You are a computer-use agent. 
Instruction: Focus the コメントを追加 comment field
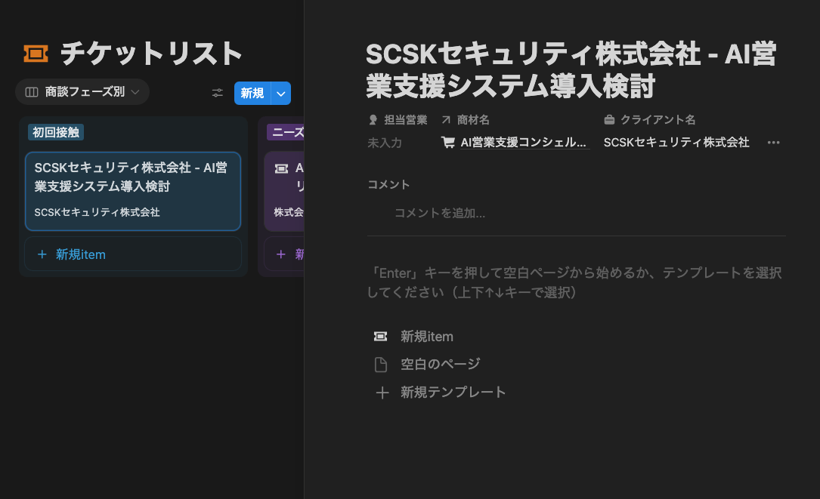click(x=440, y=213)
